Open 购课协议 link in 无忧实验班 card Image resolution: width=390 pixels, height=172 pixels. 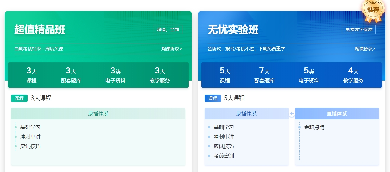point(365,49)
